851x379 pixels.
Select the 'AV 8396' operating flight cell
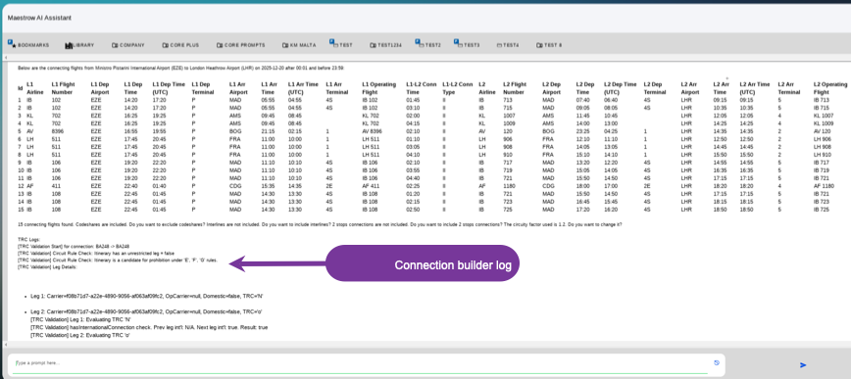(x=372, y=131)
